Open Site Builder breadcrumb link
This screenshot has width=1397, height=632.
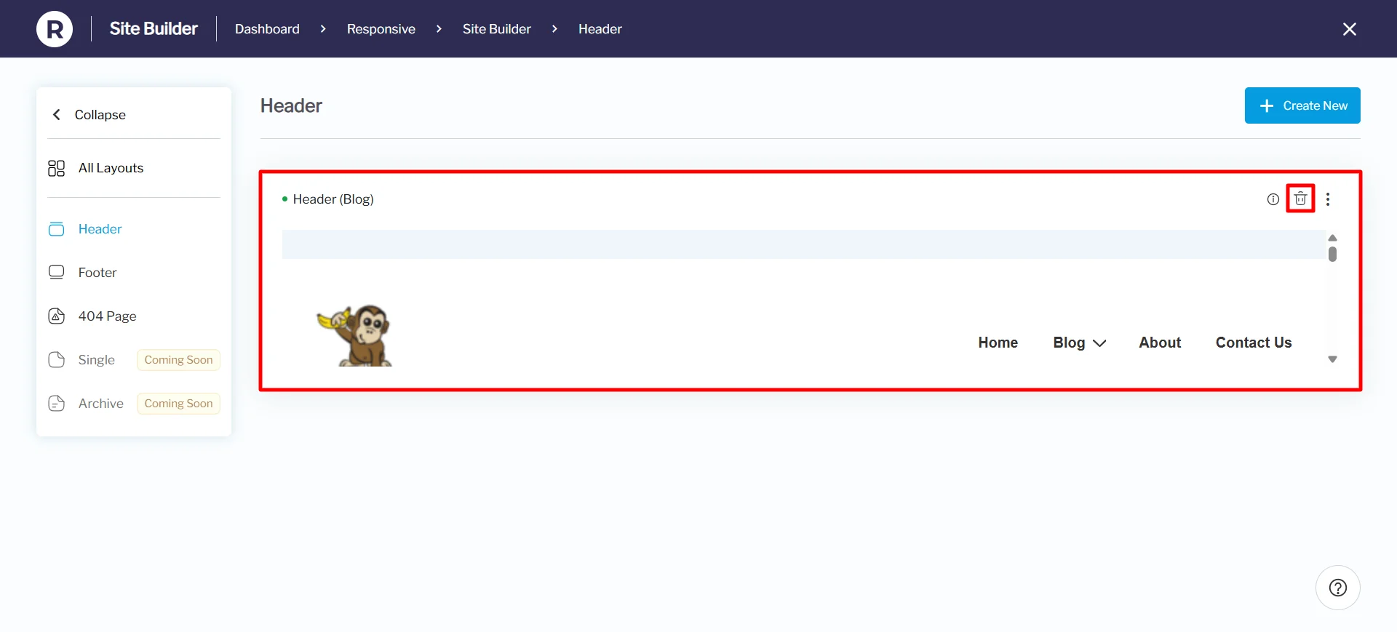(x=496, y=29)
